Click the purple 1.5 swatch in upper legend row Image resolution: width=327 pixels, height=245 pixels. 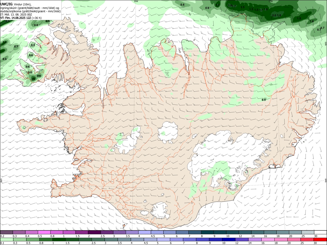tap(82, 232)
